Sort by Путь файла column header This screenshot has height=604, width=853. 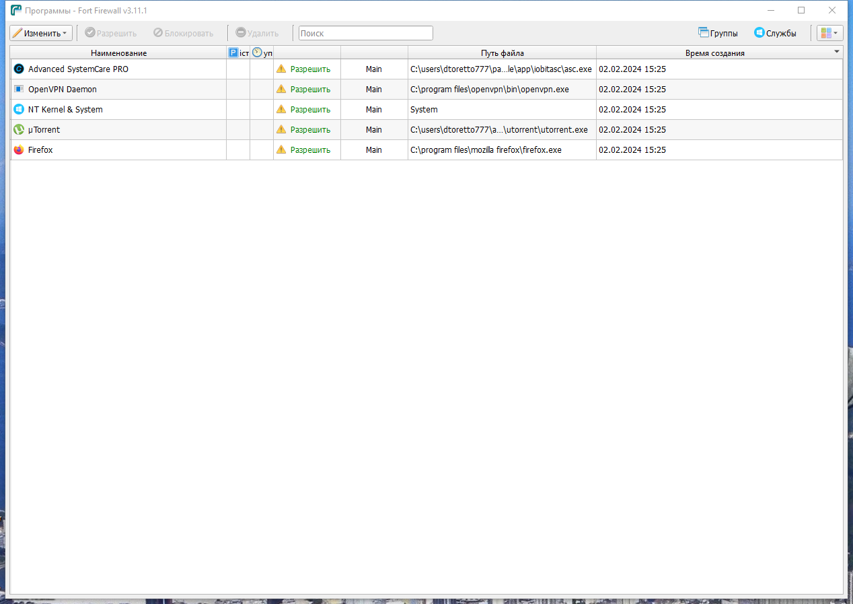coord(502,53)
